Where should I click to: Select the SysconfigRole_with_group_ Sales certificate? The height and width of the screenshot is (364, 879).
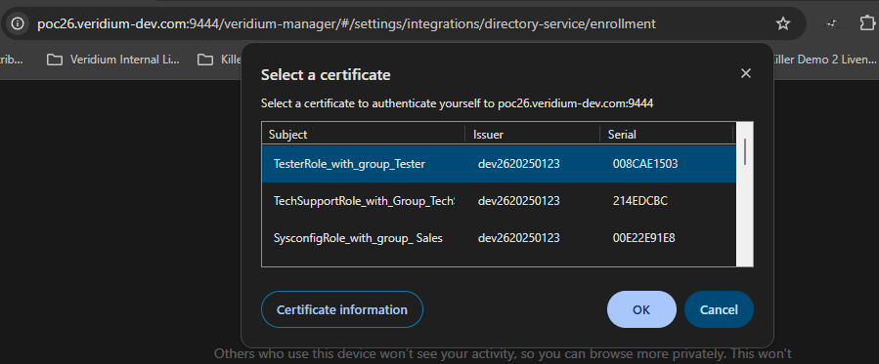click(x=499, y=238)
